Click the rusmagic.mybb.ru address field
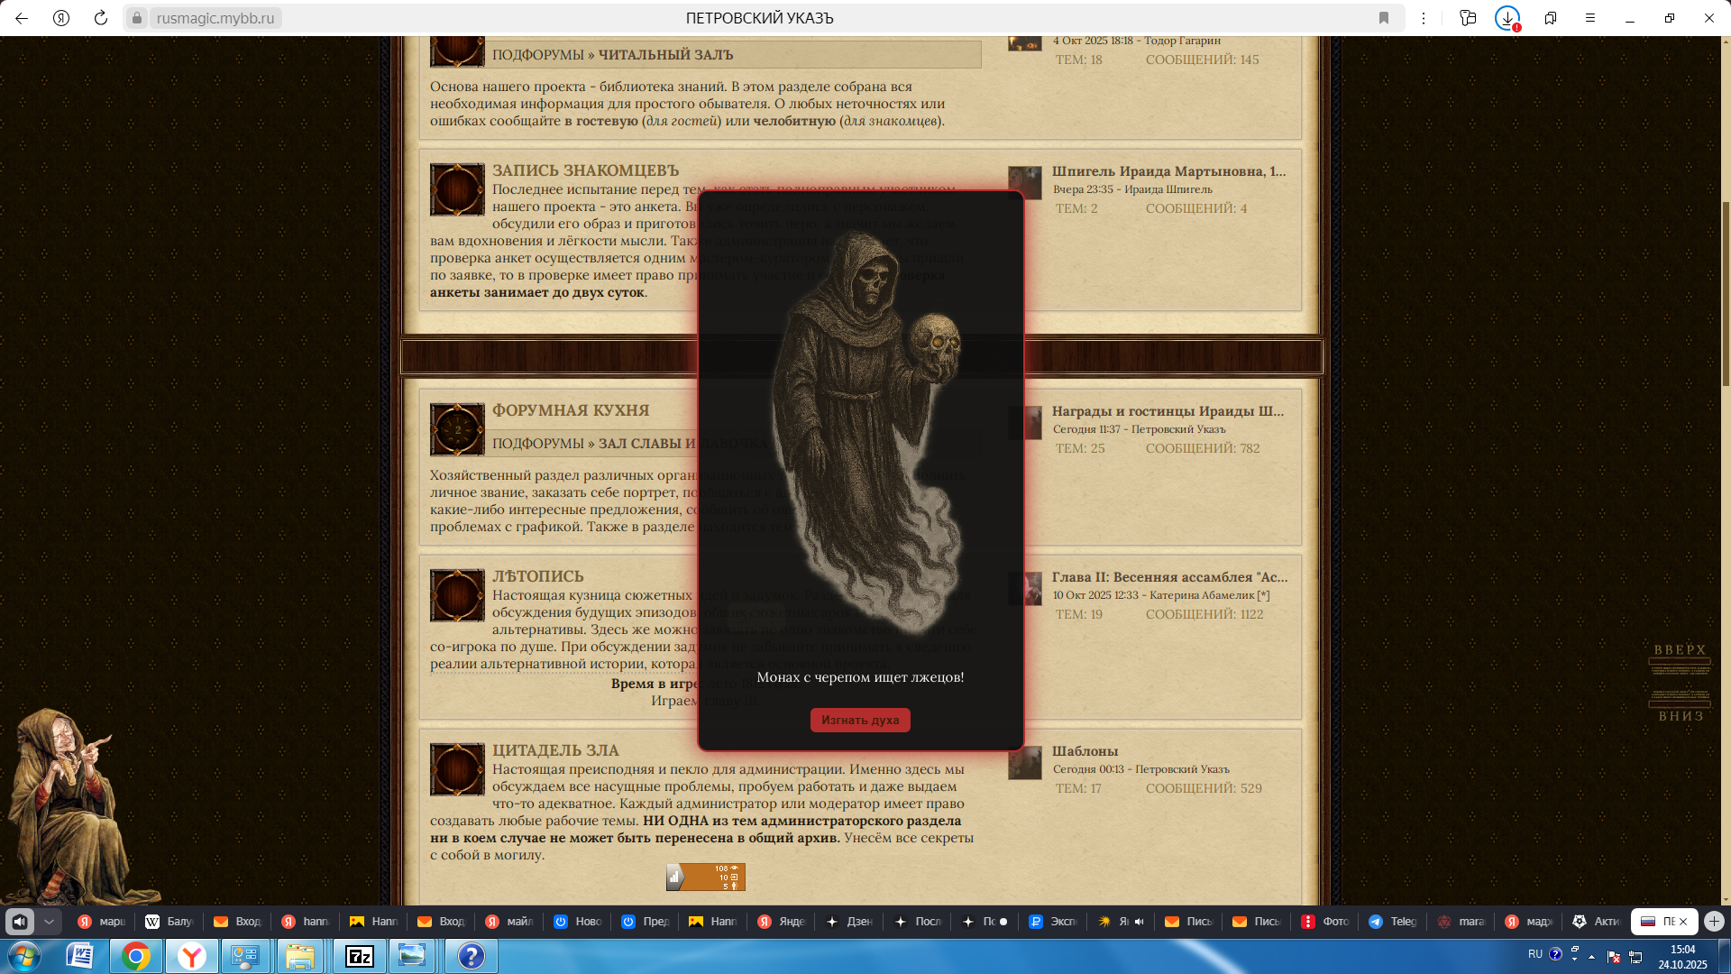This screenshot has height=974, width=1731. pos(215,18)
